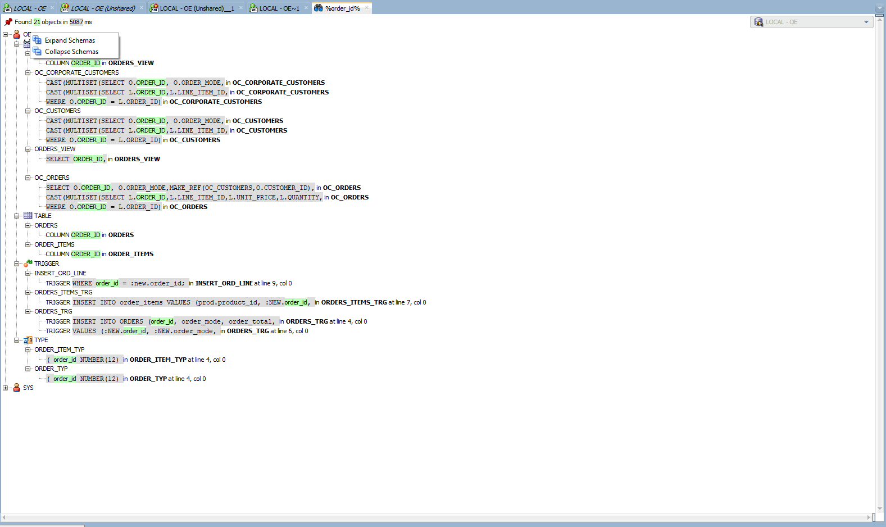The width and height of the screenshot is (886, 527).
Task: Select the %order_id% tab
Action: tap(342, 8)
